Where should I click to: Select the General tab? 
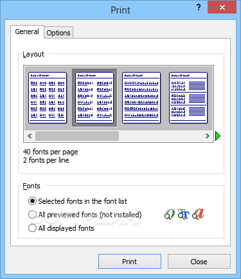point(27,32)
